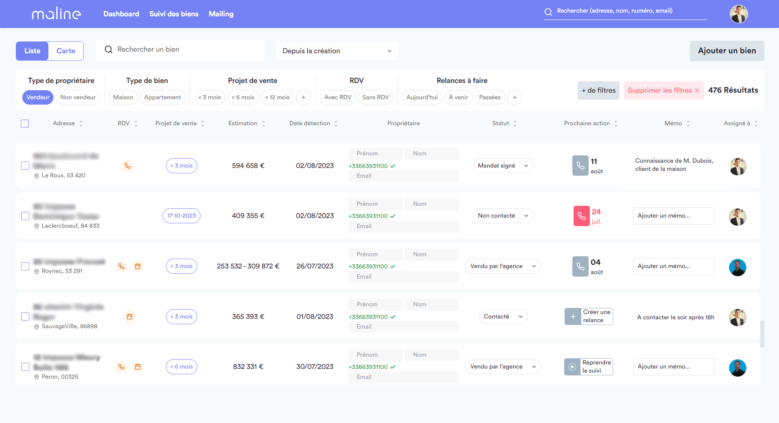Image resolution: width=779 pixels, height=423 pixels.
Task: Click inside the Rechercher un bien field
Action: pyautogui.click(x=179, y=49)
